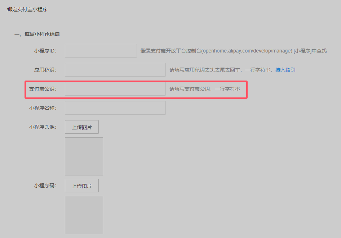This screenshot has height=238, width=341.
Task: Click the 支付宝公钥 label
Action: (x=43, y=89)
